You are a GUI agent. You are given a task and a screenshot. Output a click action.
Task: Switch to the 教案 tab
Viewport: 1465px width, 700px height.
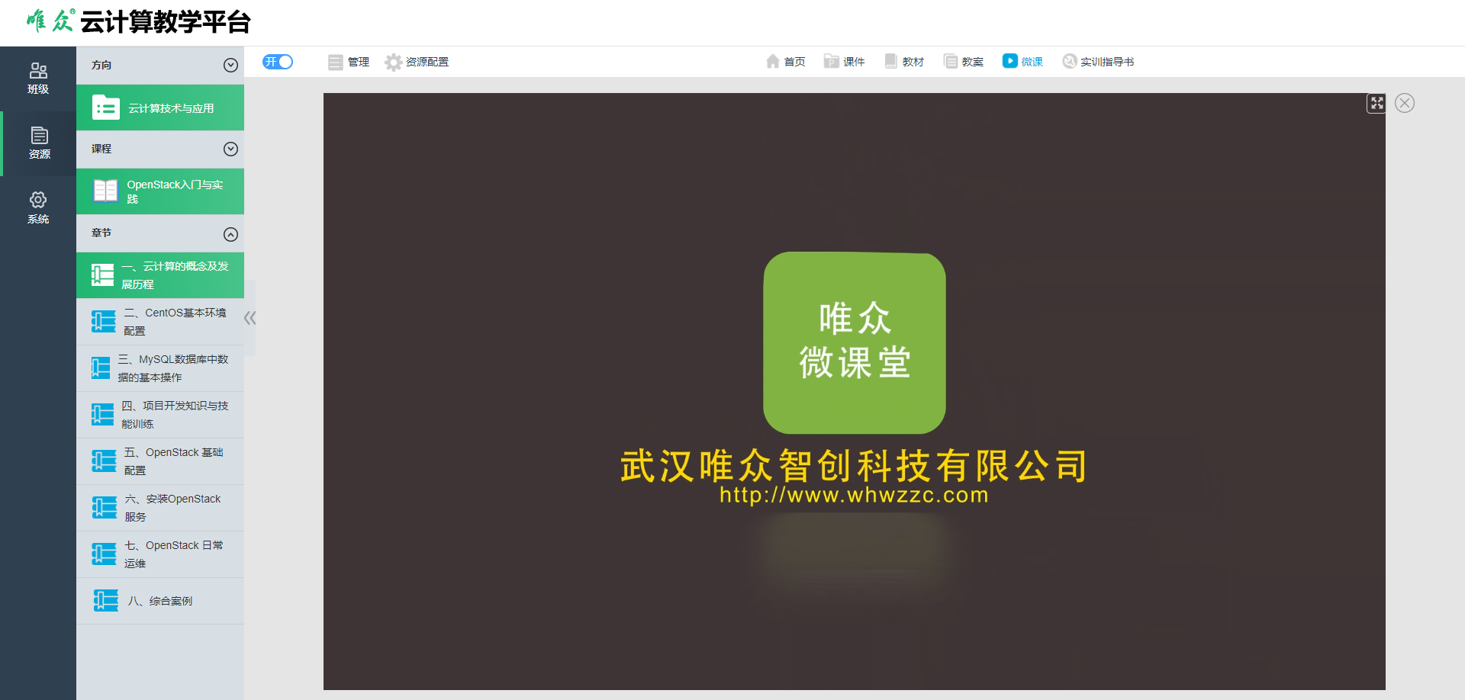(x=963, y=61)
